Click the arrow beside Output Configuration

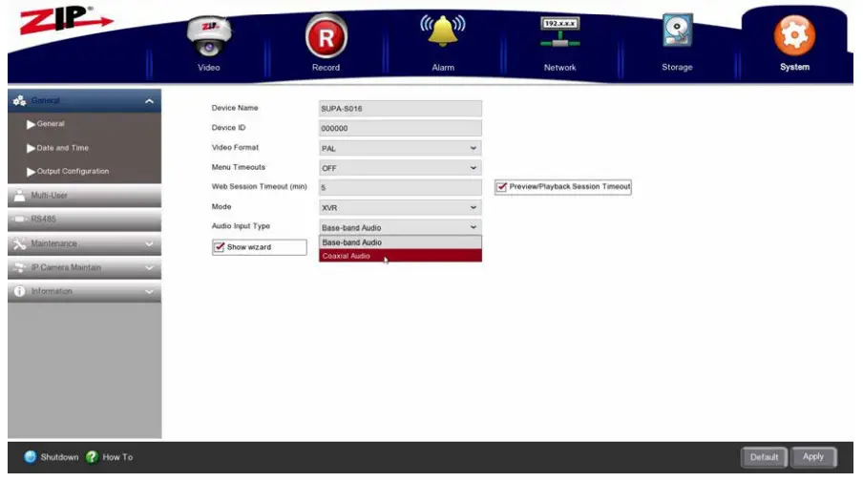tap(31, 172)
